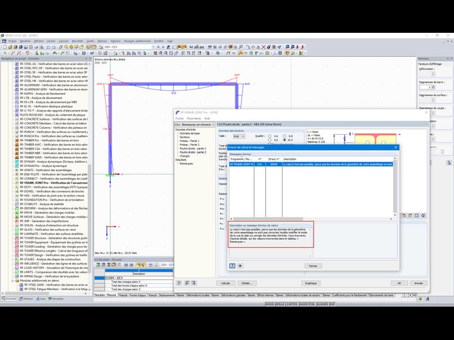Open the CO1 - CC1 load case combo in the toolbar
454x340 pixels.
(130, 47)
